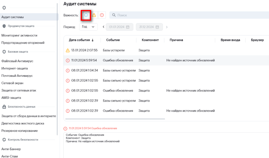Click error icon of 08.01.2024 1:04:34 row
Screen dimensions: 269x158
click(68, 71)
